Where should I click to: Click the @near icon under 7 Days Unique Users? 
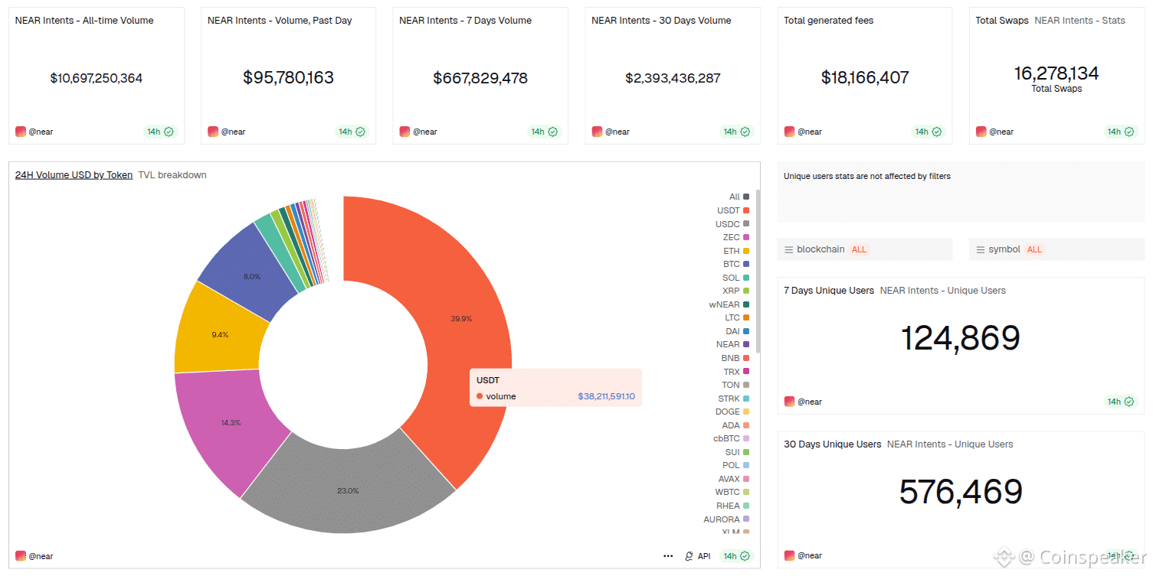(x=788, y=402)
